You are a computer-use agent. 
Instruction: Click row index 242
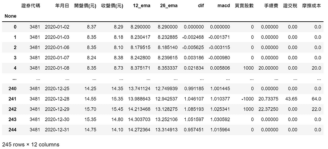click(x=12, y=109)
